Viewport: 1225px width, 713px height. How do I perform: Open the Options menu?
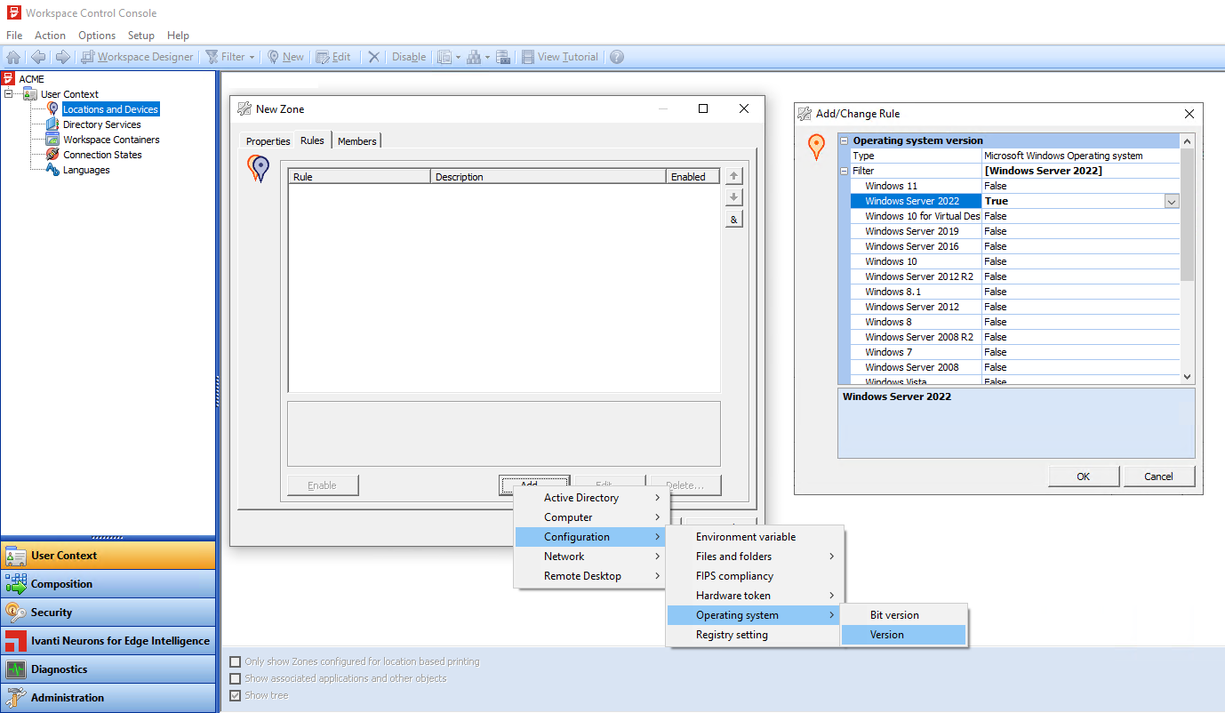[x=97, y=36]
